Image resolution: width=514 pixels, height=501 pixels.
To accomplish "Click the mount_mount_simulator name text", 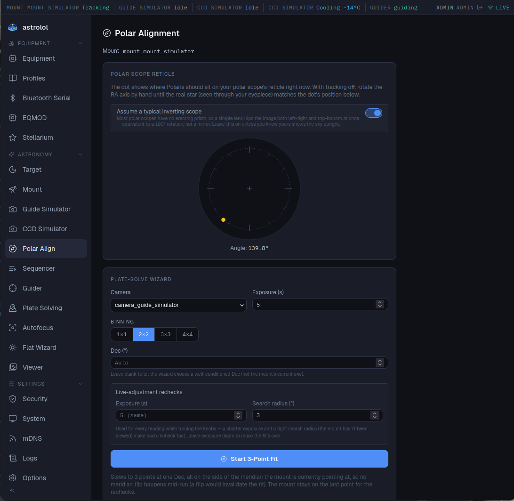I will pyautogui.click(x=158, y=51).
